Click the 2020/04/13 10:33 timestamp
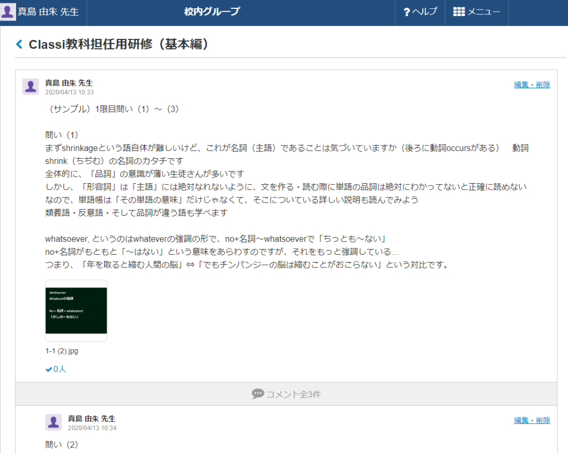Image resolution: width=568 pixels, height=454 pixels. (x=69, y=92)
